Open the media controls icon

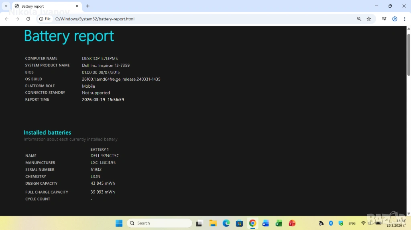coord(384,19)
